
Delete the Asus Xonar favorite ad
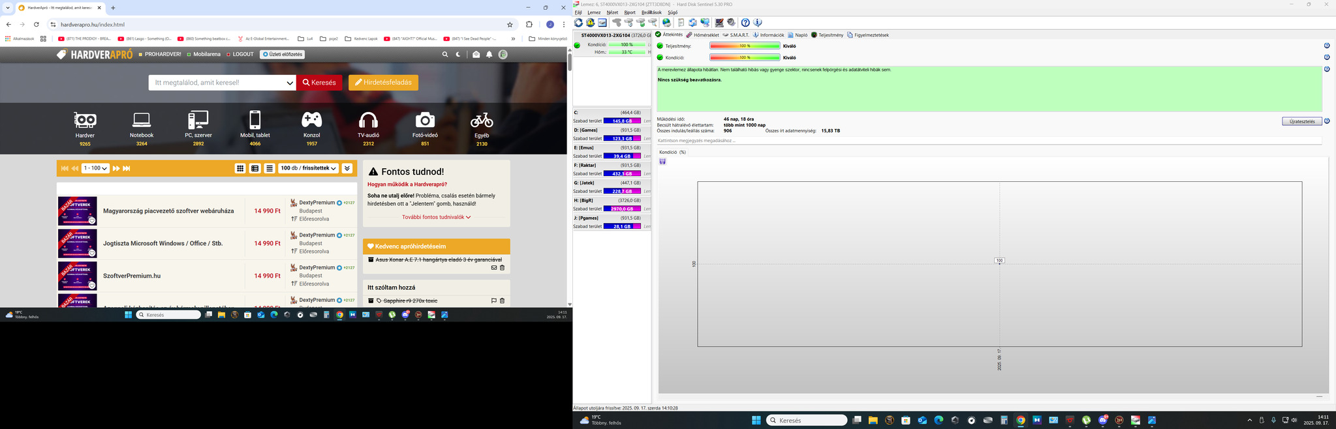tap(502, 268)
